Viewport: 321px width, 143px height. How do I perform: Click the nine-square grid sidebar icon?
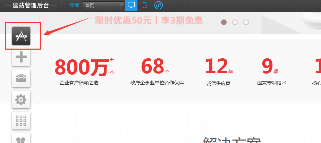pos(21,120)
